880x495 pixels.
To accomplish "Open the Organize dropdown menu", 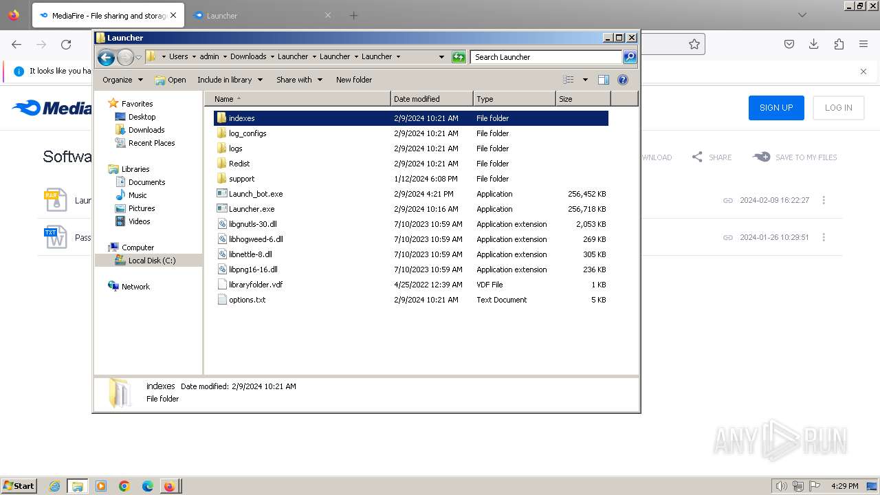I will tap(122, 80).
